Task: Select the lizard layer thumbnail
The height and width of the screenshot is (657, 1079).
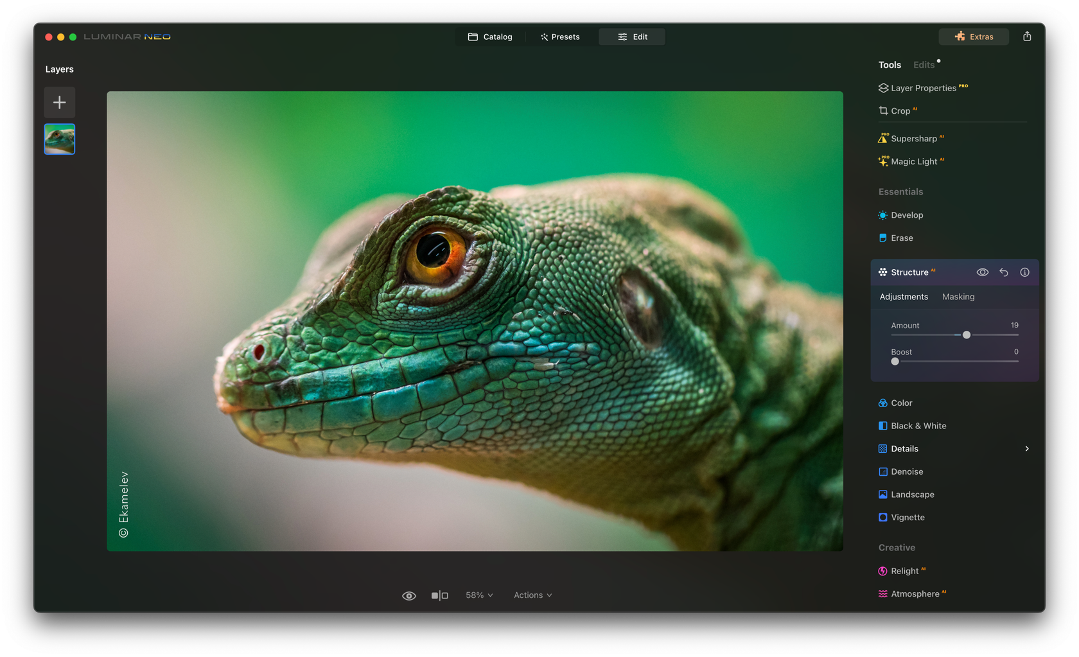Action: coord(59,139)
